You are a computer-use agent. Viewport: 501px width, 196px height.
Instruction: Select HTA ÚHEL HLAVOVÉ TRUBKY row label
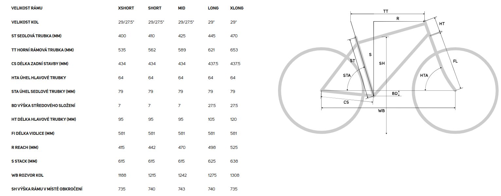(39, 78)
